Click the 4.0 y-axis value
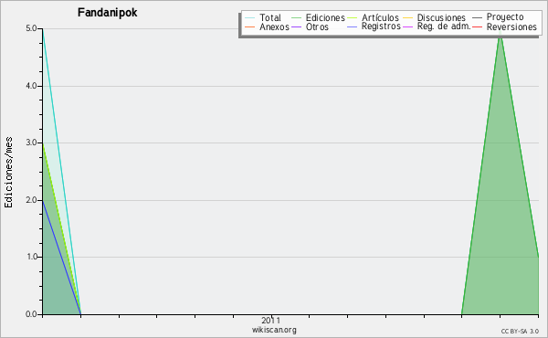 (x=31, y=86)
